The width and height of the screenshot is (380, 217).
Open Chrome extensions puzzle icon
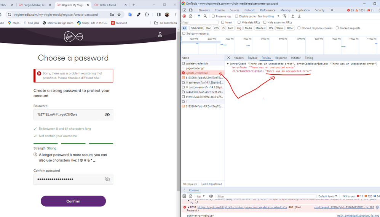pos(147,14)
